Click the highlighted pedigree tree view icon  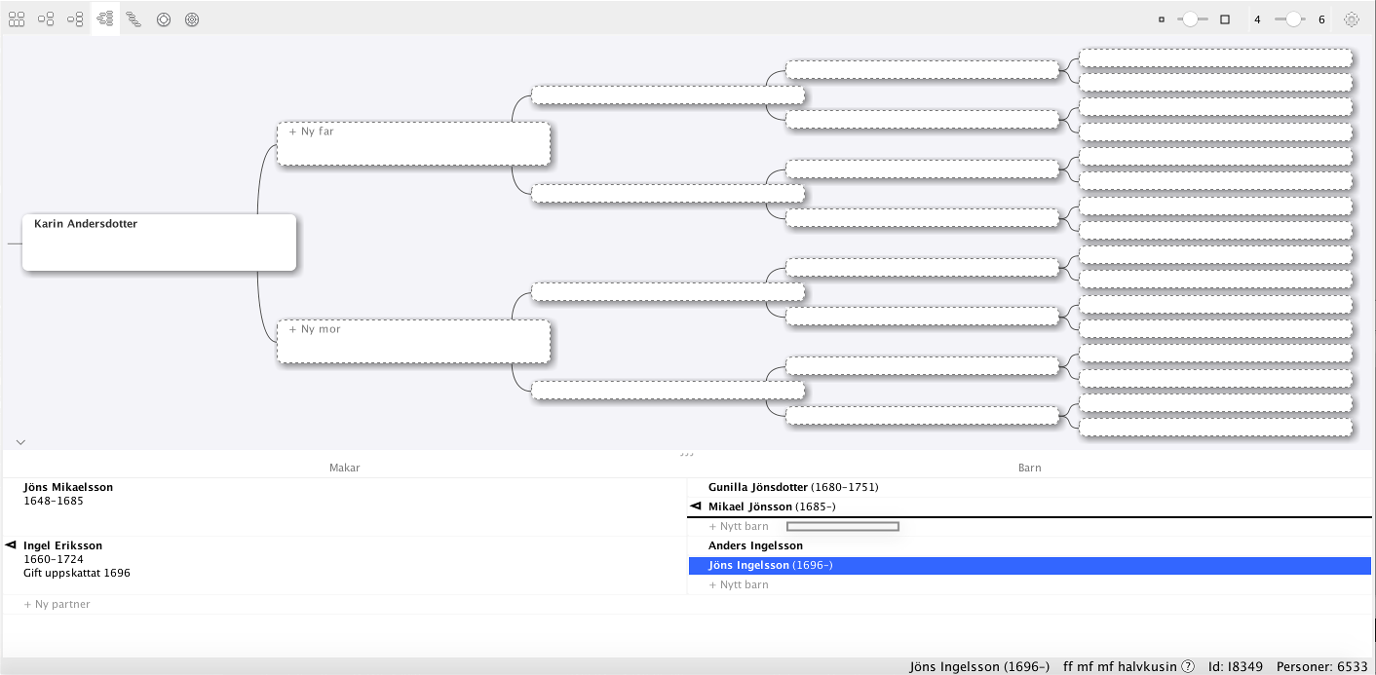[x=105, y=19]
